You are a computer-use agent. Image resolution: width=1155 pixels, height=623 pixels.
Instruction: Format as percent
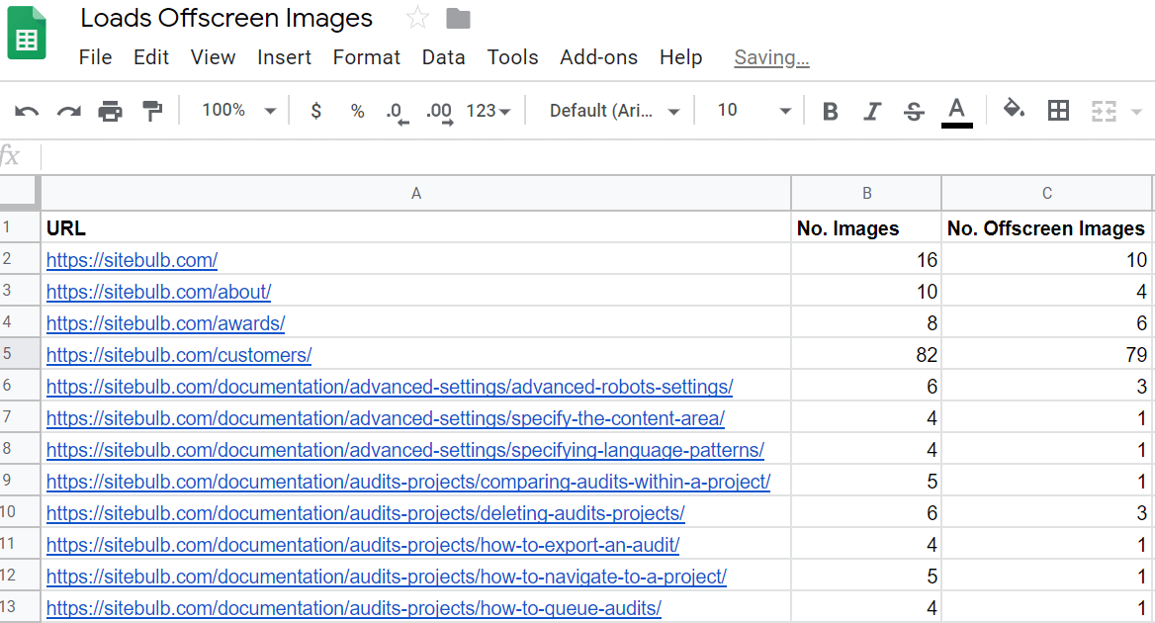[x=358, y=111]
